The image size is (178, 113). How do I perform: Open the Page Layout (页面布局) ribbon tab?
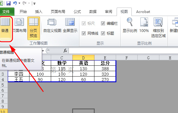[x=58, y=12]
